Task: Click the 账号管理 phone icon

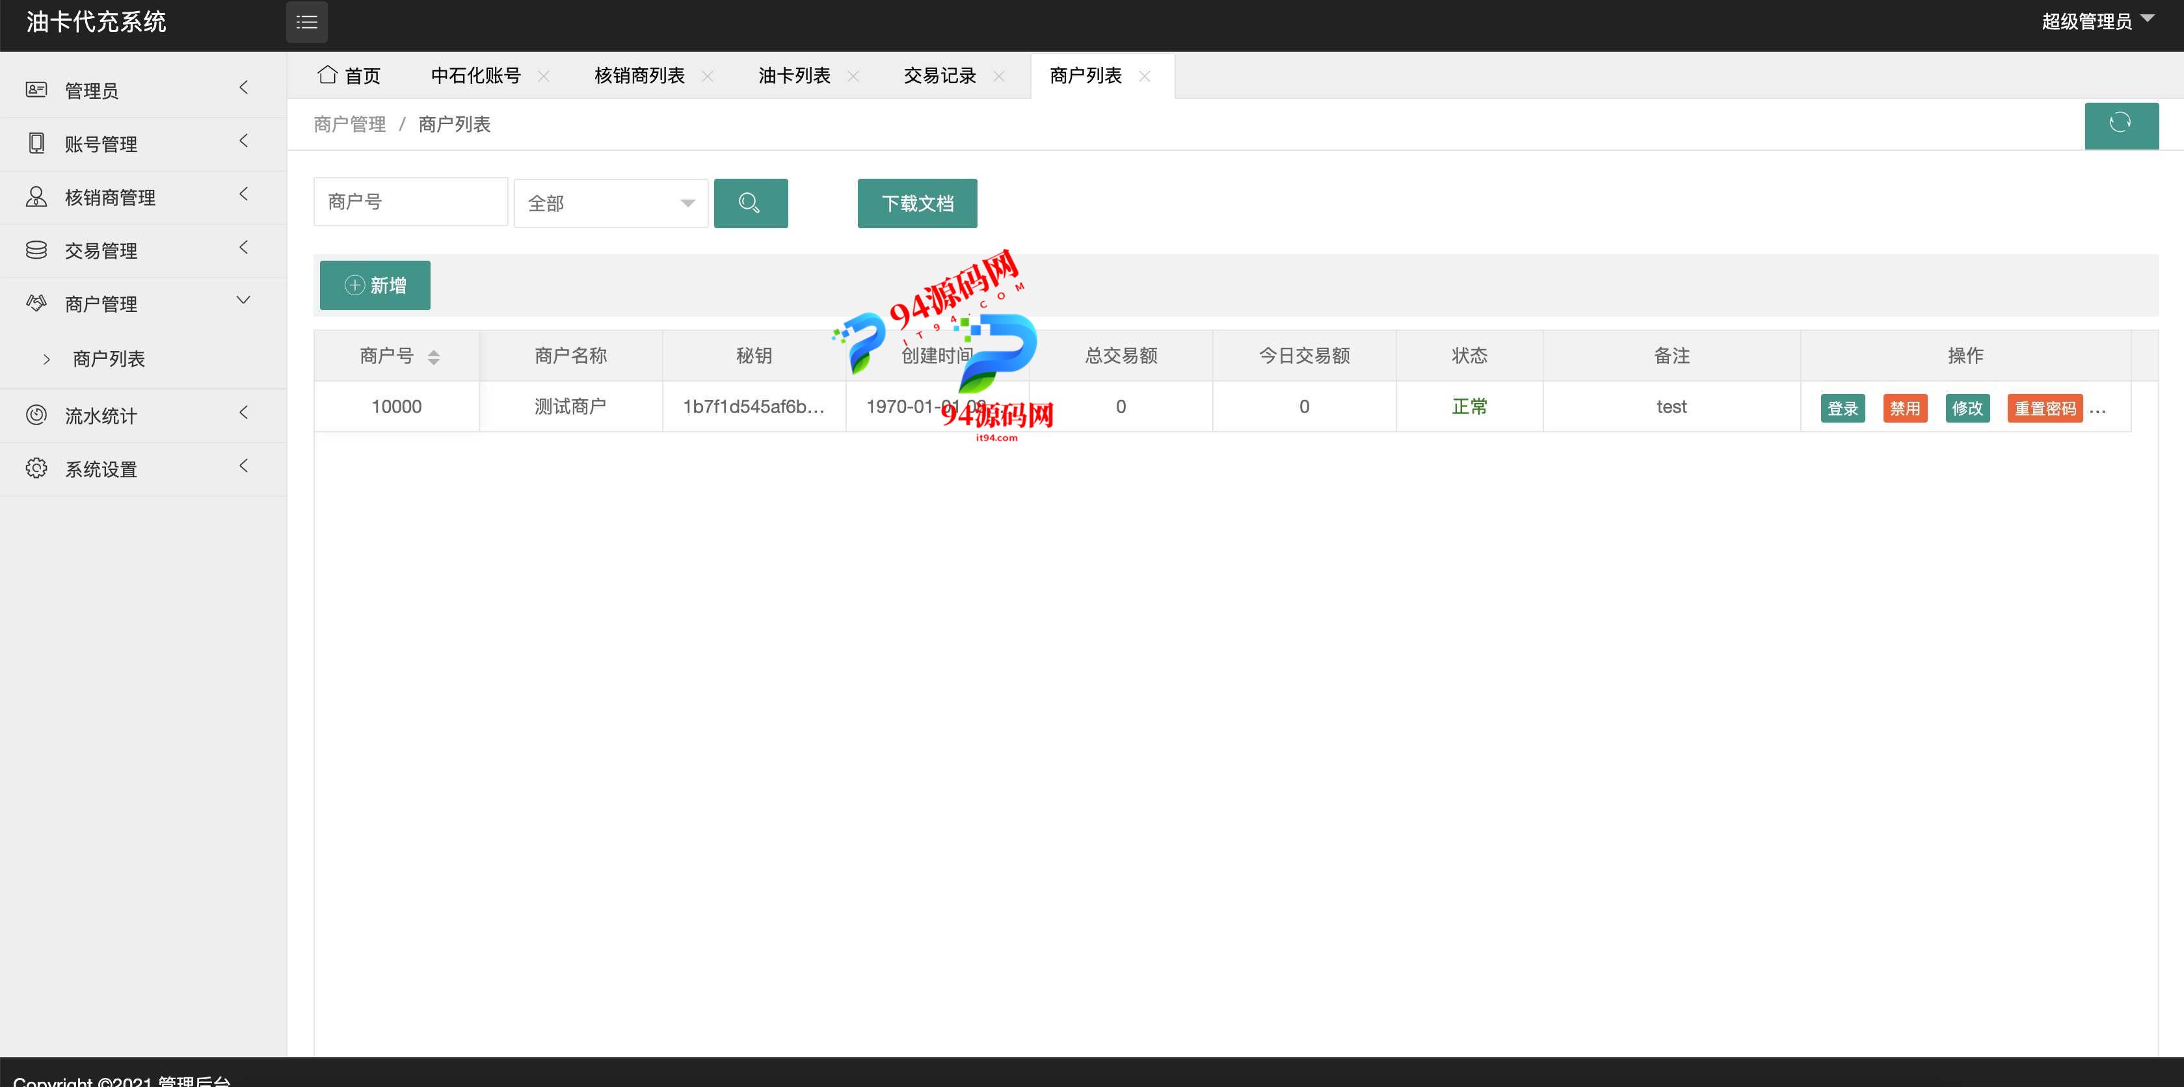Action: click(x=36, y=142)
